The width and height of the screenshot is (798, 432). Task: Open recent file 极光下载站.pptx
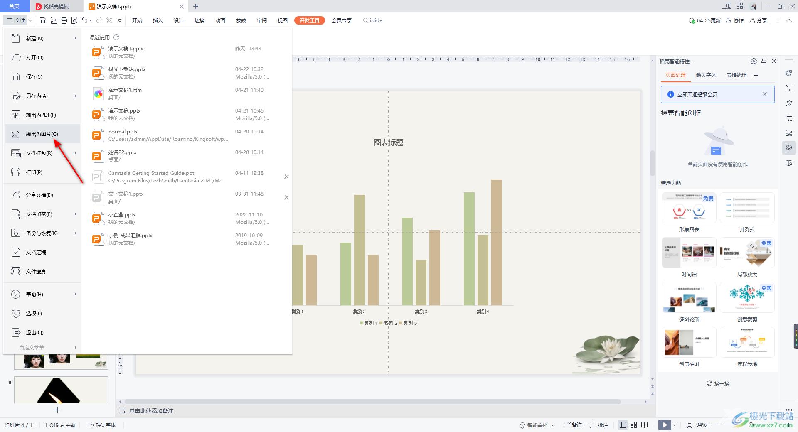(x=186, y=73)
